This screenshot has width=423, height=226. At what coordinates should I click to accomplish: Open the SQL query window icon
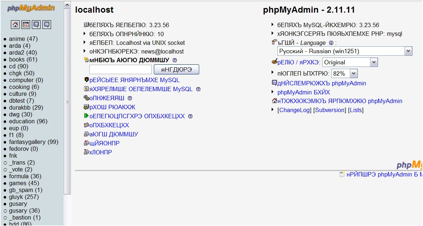[x=26, y=25]
